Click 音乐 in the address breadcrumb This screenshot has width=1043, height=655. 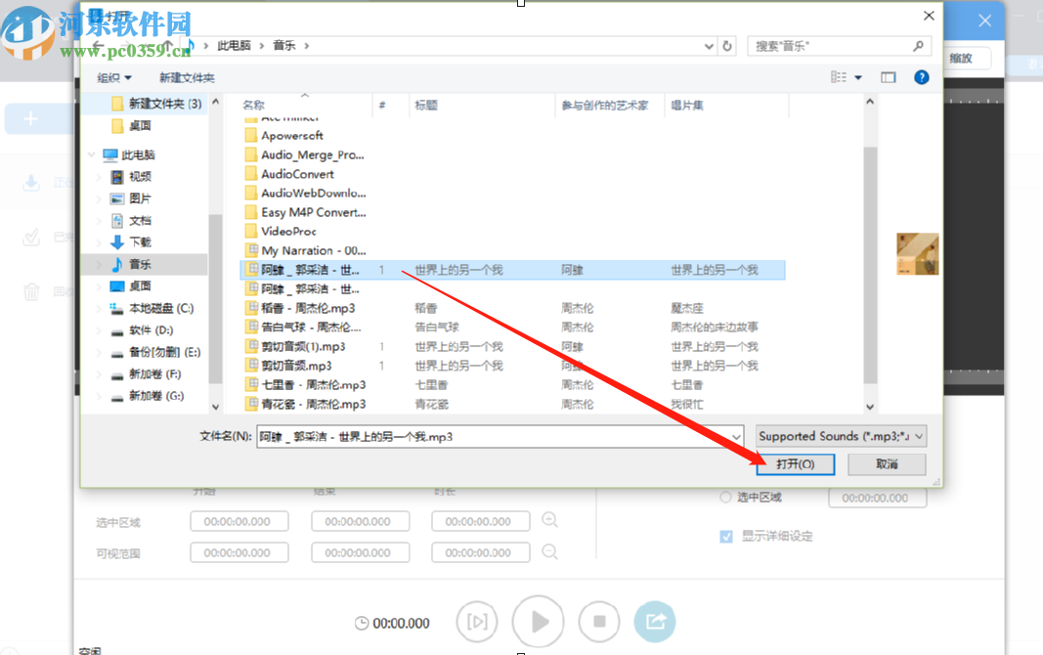pyautogui.click(x=283, y=45)
